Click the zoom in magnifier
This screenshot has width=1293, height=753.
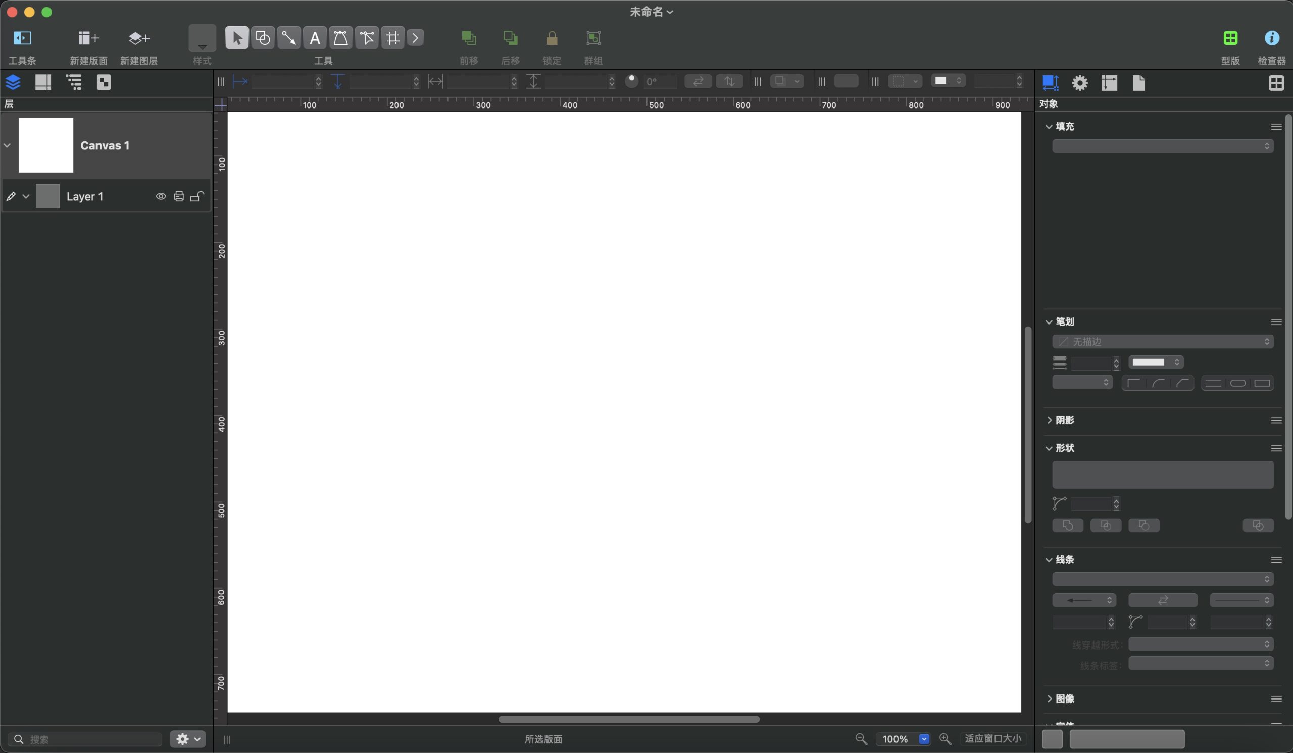pos(945,739)
